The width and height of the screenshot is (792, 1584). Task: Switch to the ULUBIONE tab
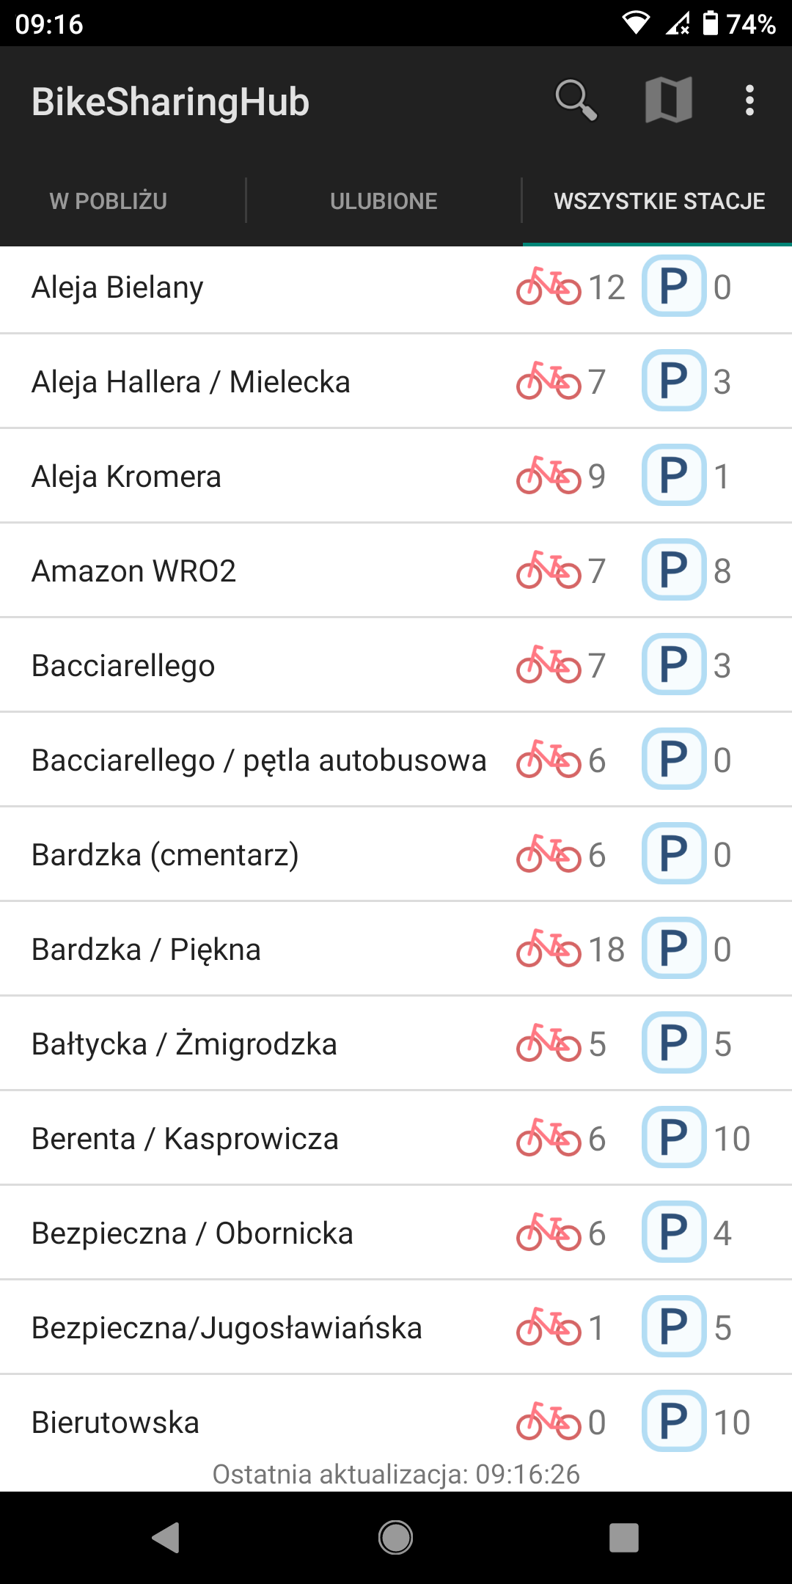384,201
